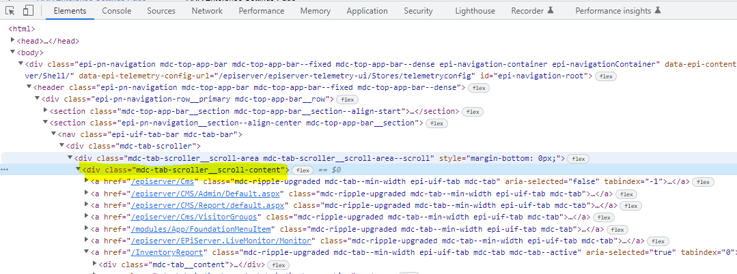Expand the section align-start node
The image size is (737, 274).
(46, 111)
